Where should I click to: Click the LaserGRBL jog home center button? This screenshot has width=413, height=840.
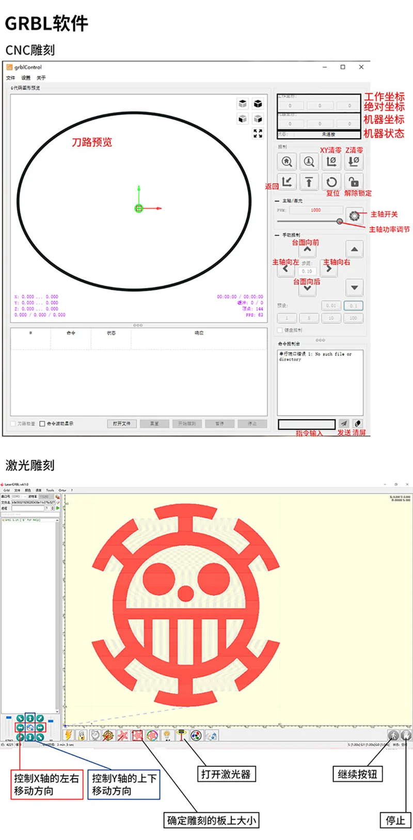click(30, 727)
